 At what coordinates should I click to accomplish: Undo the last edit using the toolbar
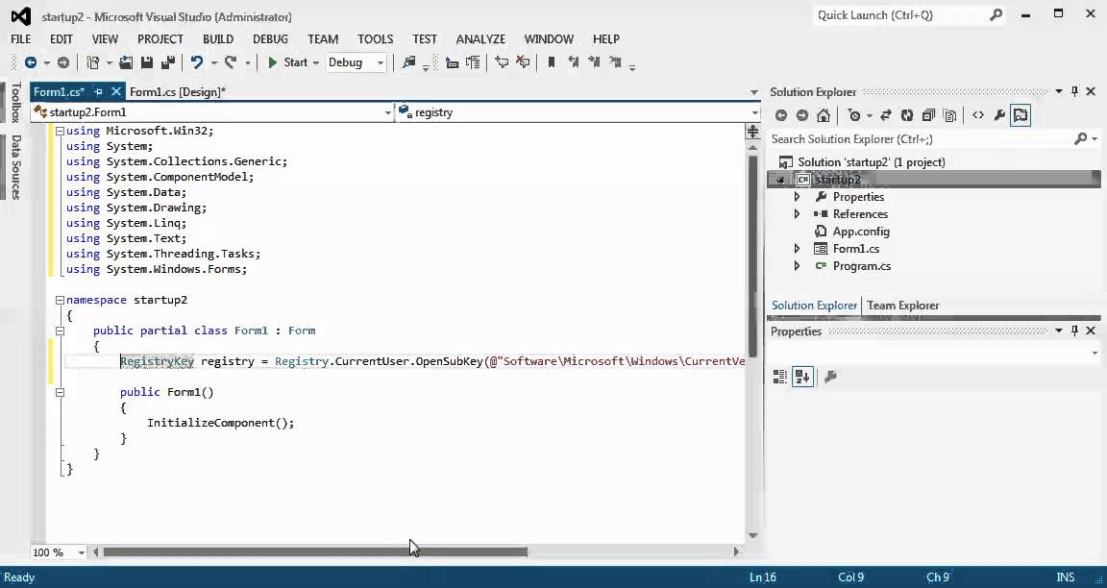click(x=197, y=62)
